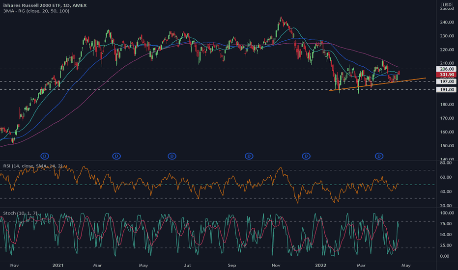Select the Stoch (10, 1, 7) legend
This screenshot has width=458, height=270.
[20, 213]
